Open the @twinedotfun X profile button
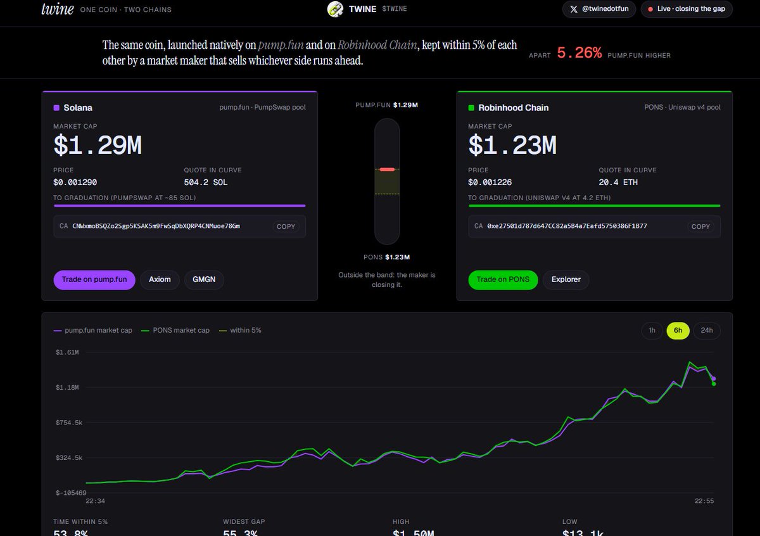 point(599,9)
